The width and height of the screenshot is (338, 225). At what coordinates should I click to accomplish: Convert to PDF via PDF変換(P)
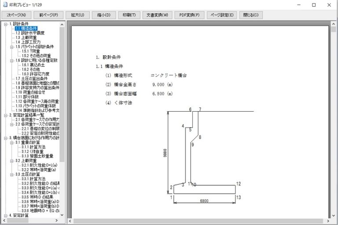pyautogui.click(x=189, y=15)
